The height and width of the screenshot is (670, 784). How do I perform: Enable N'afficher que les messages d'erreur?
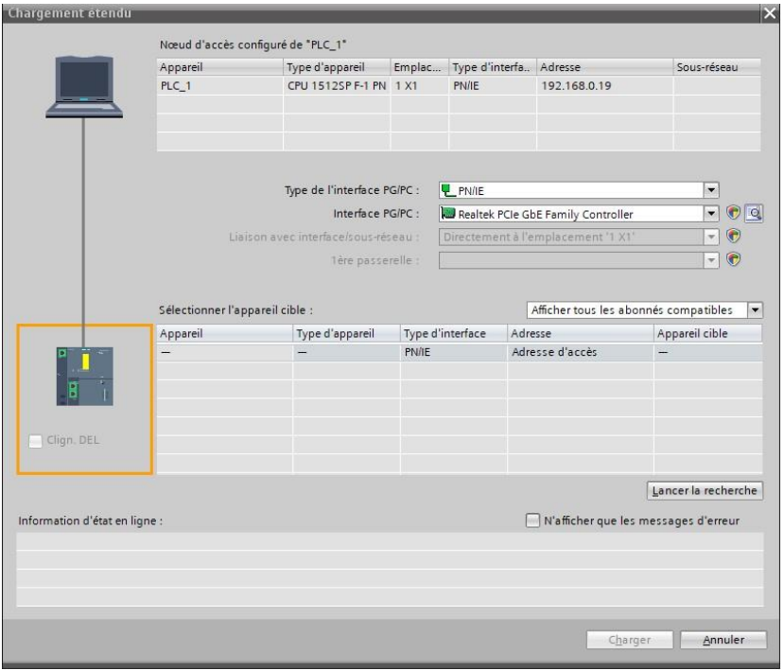point(532,520)
